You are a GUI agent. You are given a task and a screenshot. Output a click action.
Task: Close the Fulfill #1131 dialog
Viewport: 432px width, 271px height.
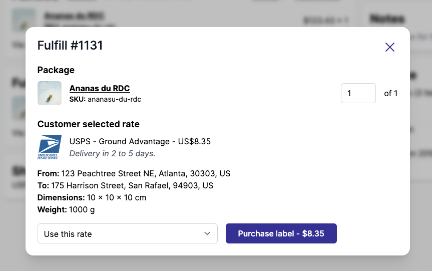tap(390, 47)
